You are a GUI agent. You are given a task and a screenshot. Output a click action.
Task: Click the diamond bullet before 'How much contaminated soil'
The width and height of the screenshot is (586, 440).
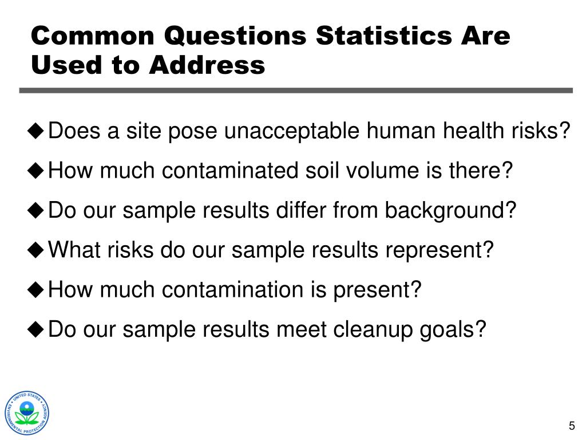pyautogui.click(x=36, y=171)
